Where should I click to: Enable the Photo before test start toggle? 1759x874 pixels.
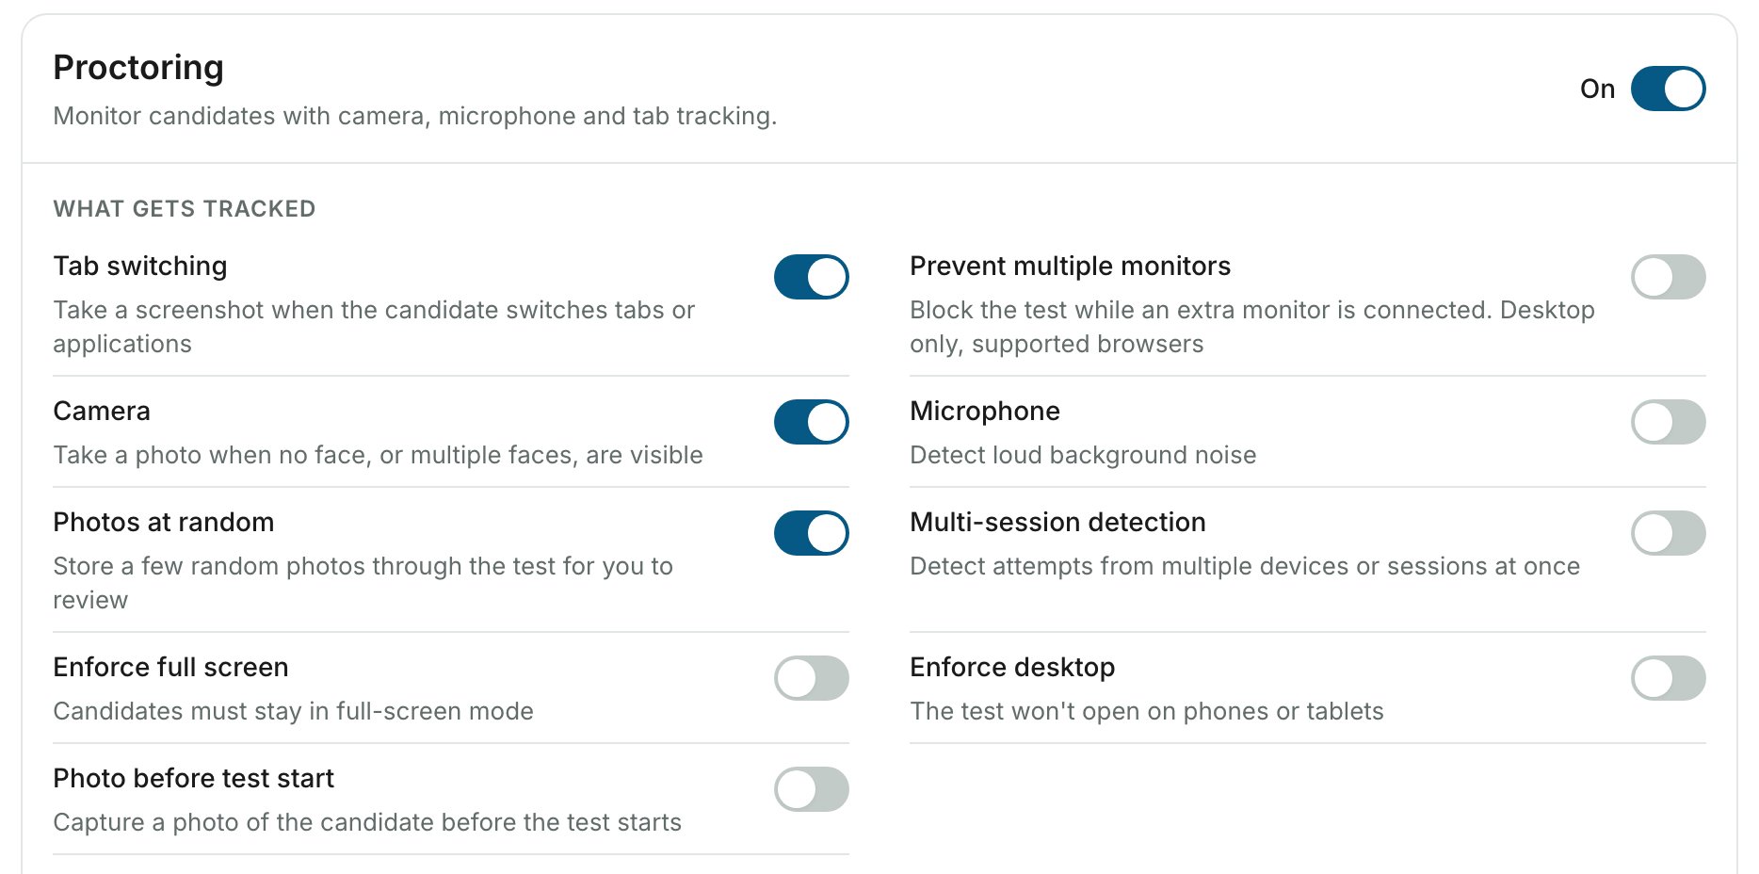811,789
